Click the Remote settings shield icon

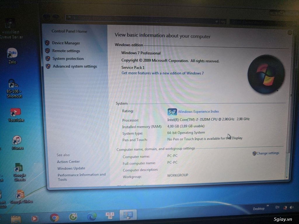coord(47,51)
